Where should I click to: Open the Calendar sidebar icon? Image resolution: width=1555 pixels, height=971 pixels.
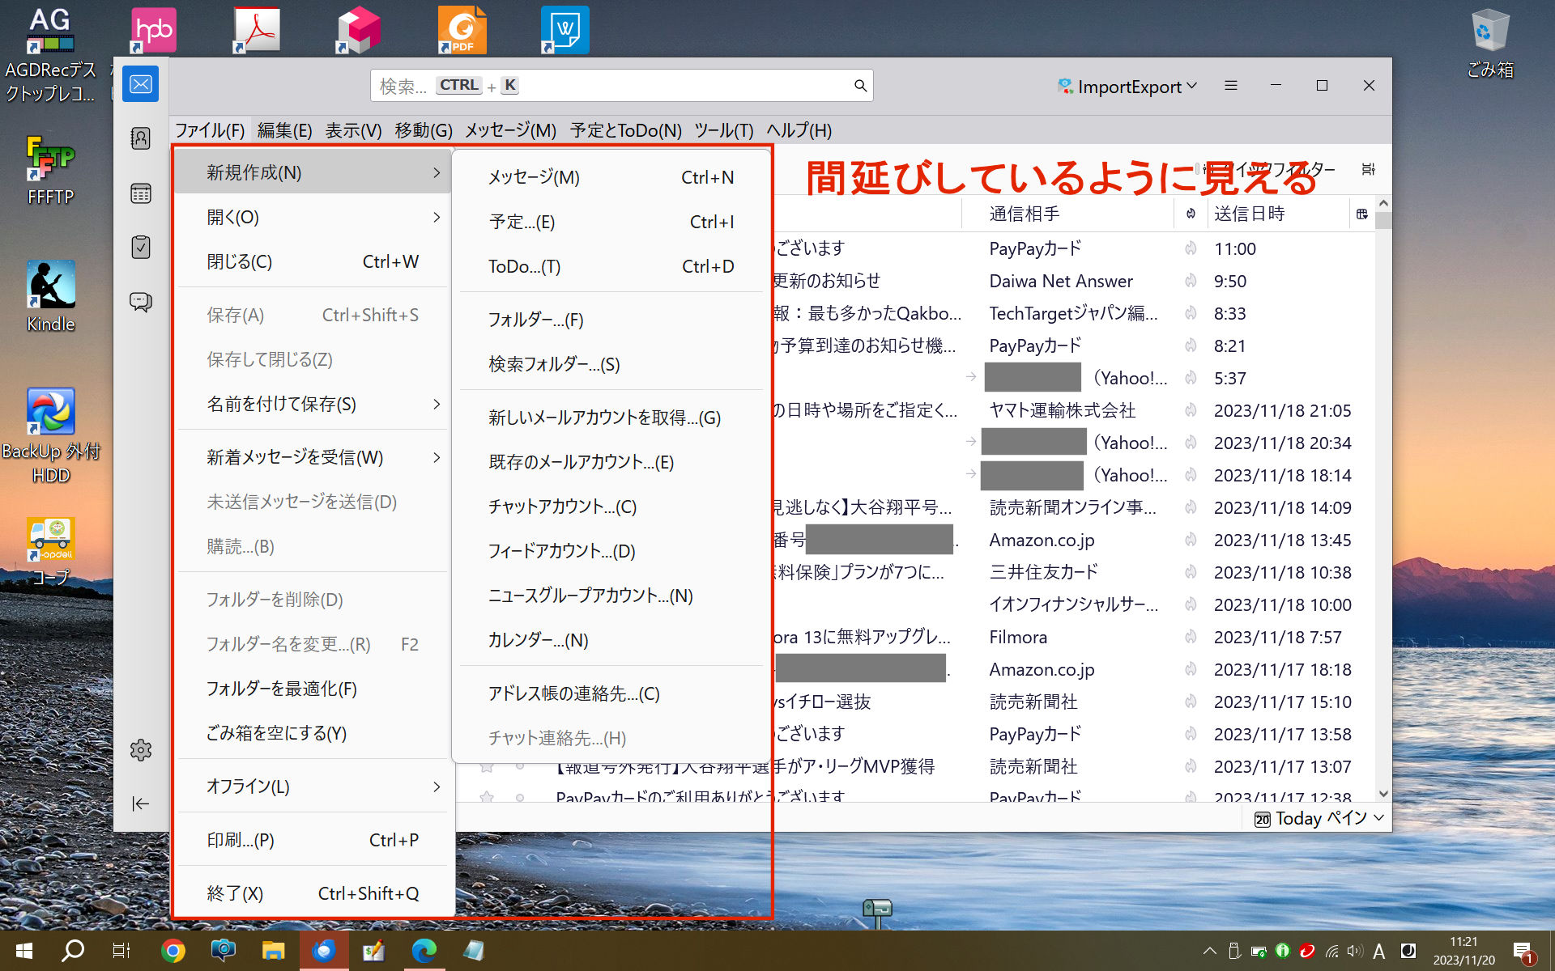[x=141, y=193]
